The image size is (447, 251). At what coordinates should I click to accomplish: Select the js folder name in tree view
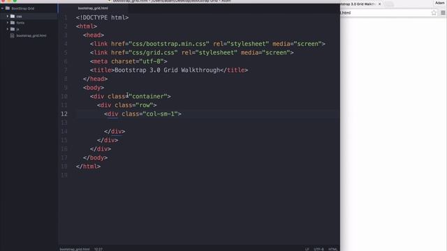click(17, 29)
